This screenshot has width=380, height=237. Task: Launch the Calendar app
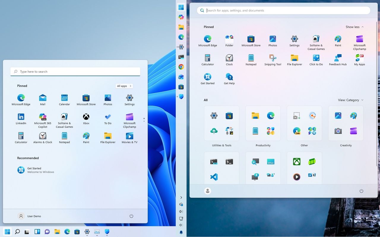click(64, 100)
